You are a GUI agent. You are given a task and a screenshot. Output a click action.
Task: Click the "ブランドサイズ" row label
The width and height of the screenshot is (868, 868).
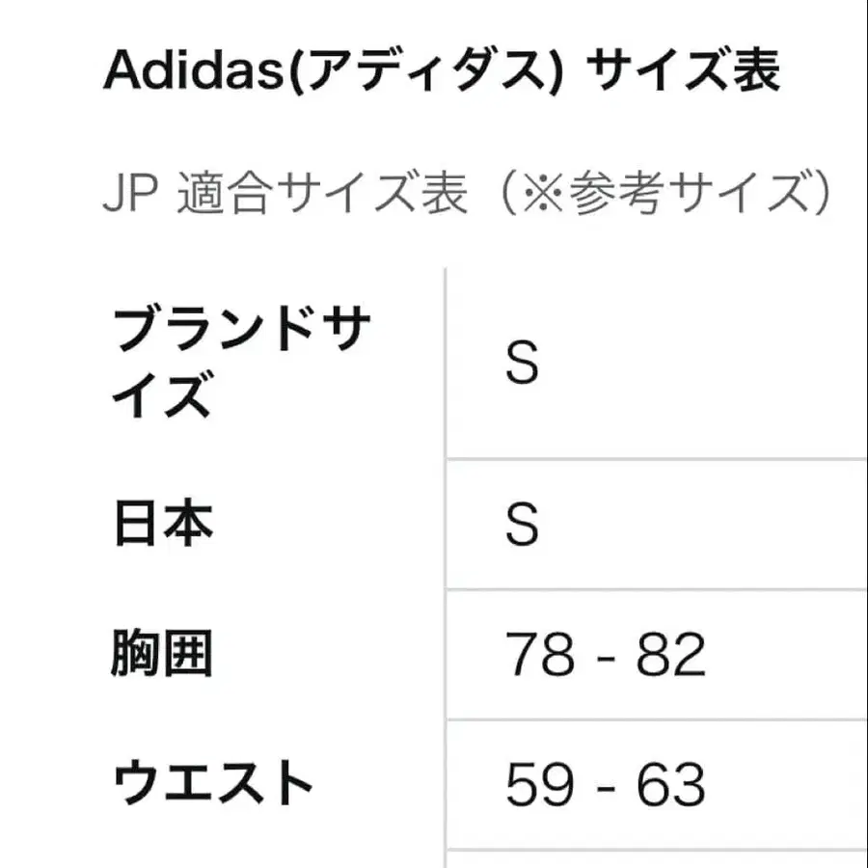(241, 364)
